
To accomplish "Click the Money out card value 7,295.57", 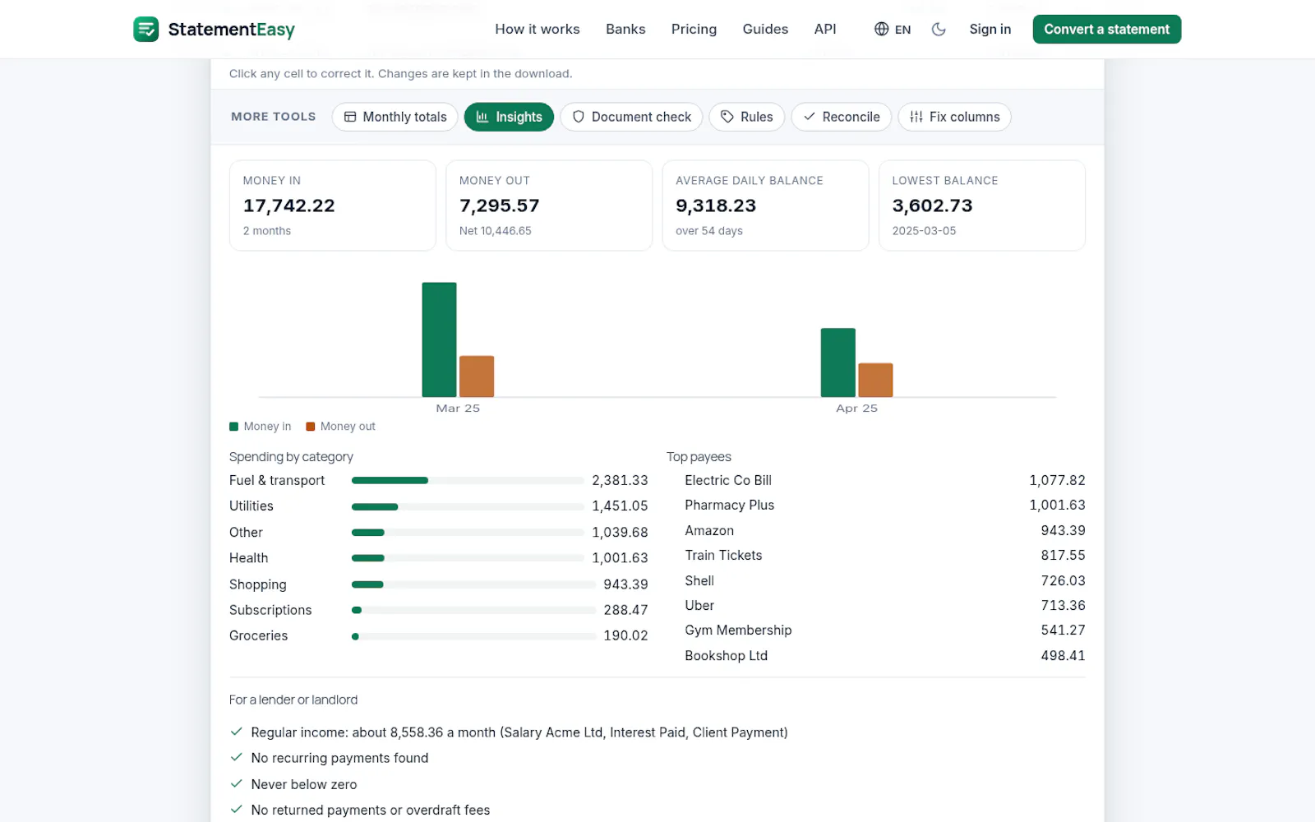I will point(500,205).
